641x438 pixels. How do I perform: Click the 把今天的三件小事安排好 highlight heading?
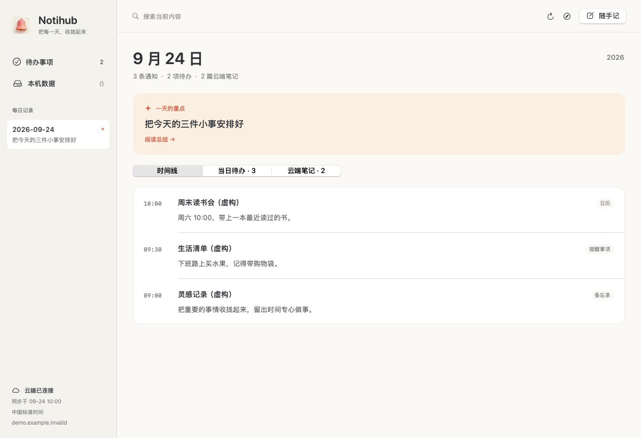[x=194, y=124]
